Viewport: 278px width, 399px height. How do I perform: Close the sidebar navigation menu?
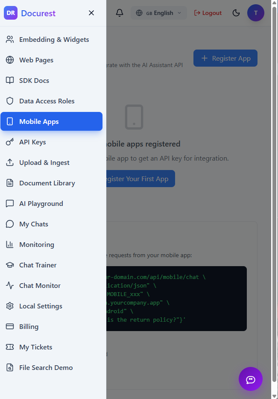pyautogui.click(x=91, y=13)
